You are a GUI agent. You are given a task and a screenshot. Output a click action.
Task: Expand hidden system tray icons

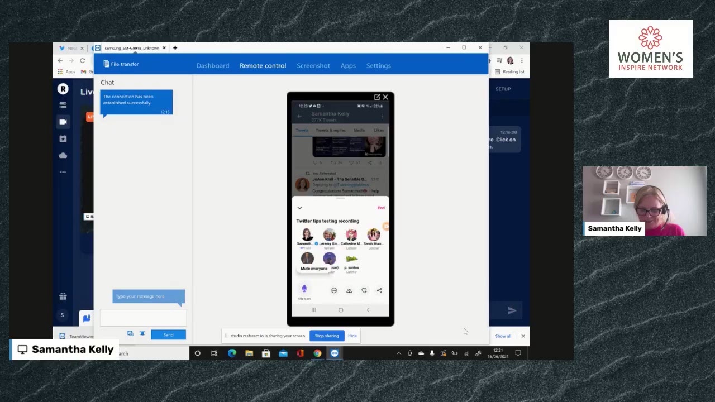coord(398,353)
